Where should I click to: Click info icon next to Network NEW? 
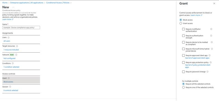16,55
